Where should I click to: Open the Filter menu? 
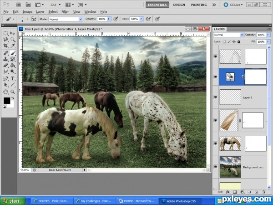tap(65, 12)
